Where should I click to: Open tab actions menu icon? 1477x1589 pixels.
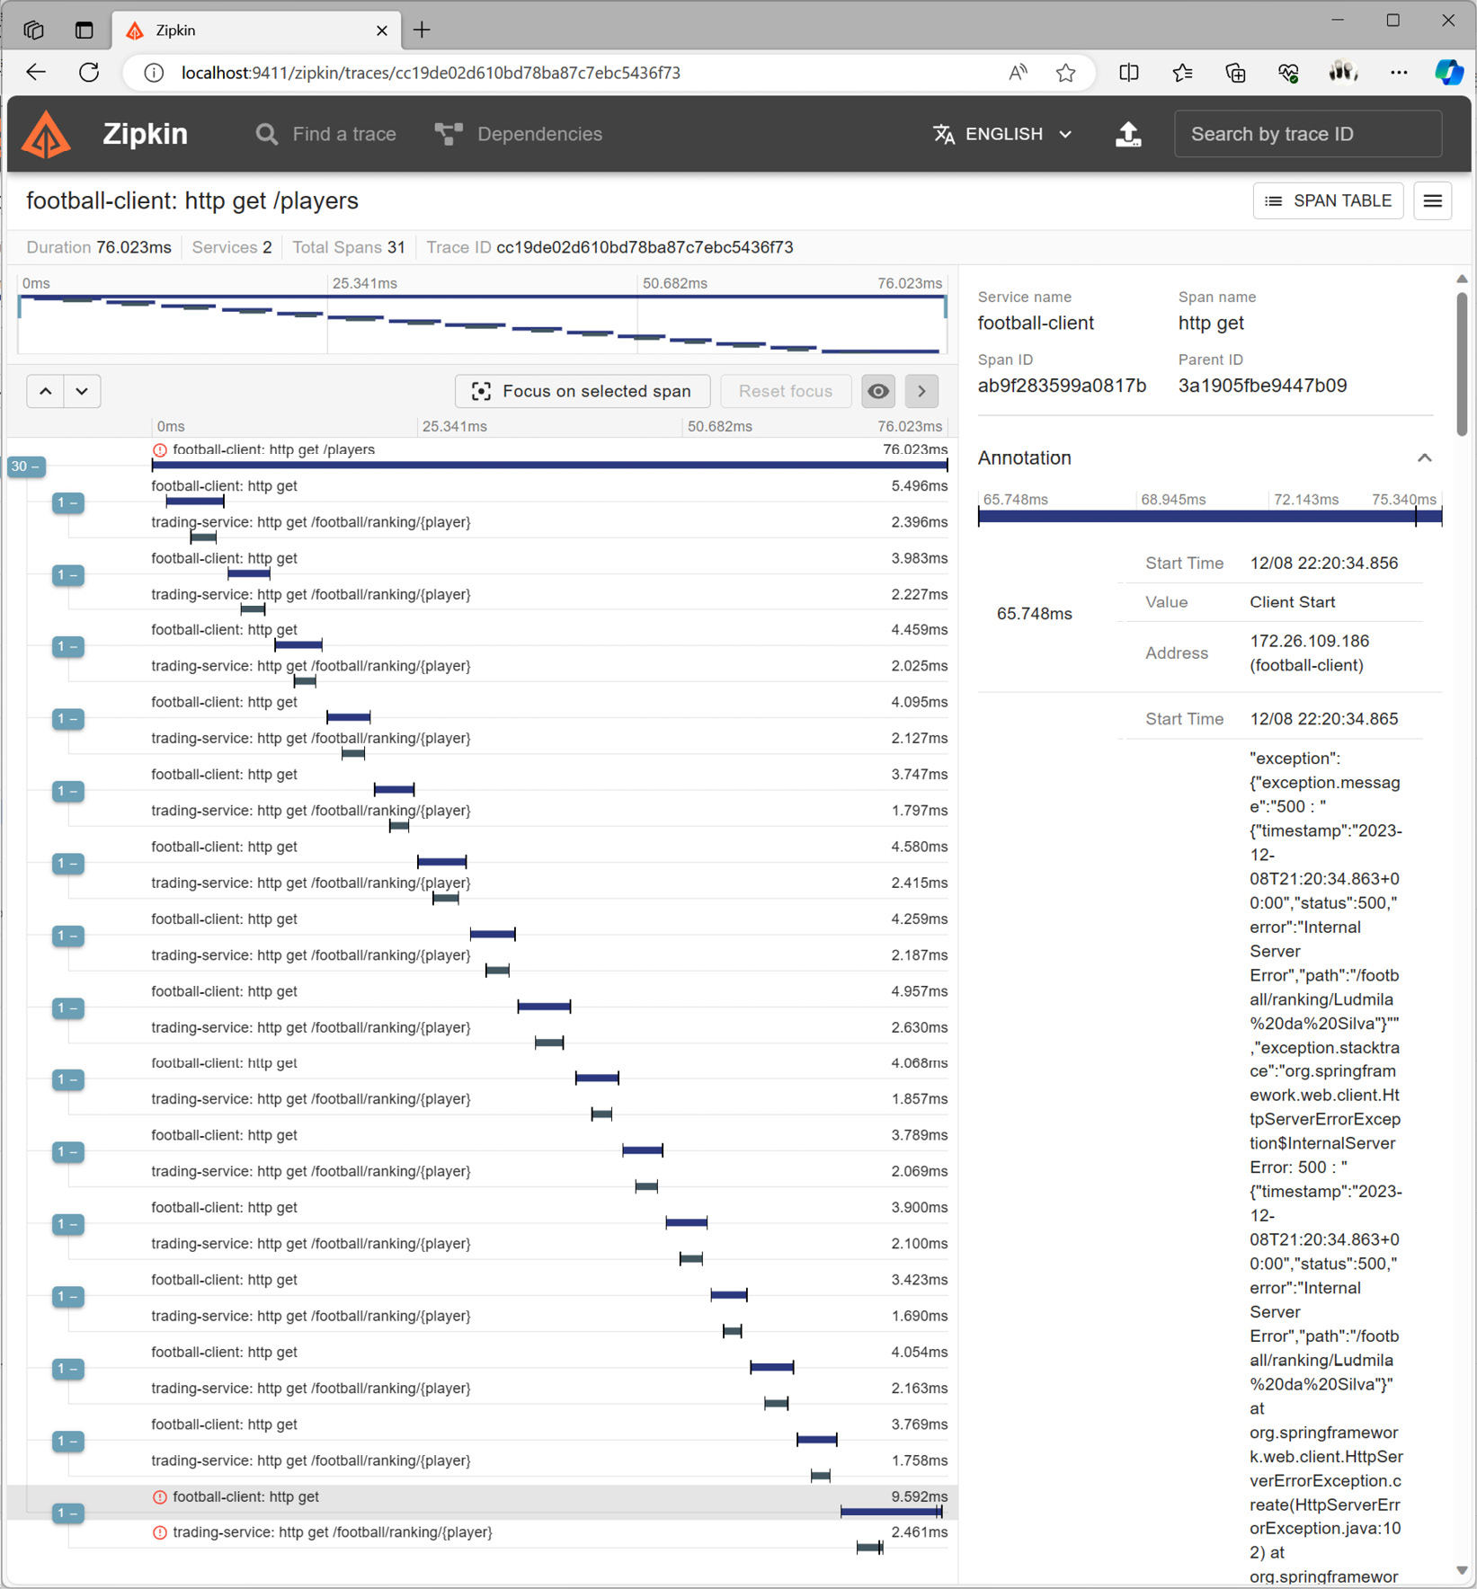[x=84, y=30]
